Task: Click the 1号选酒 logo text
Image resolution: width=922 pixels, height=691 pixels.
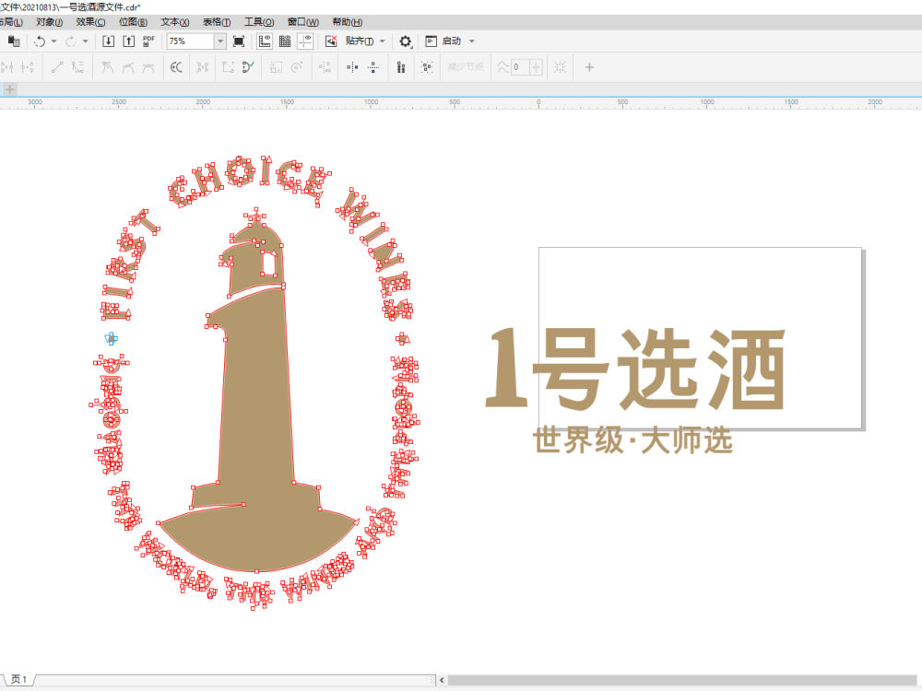Action: tap(635, 369)
